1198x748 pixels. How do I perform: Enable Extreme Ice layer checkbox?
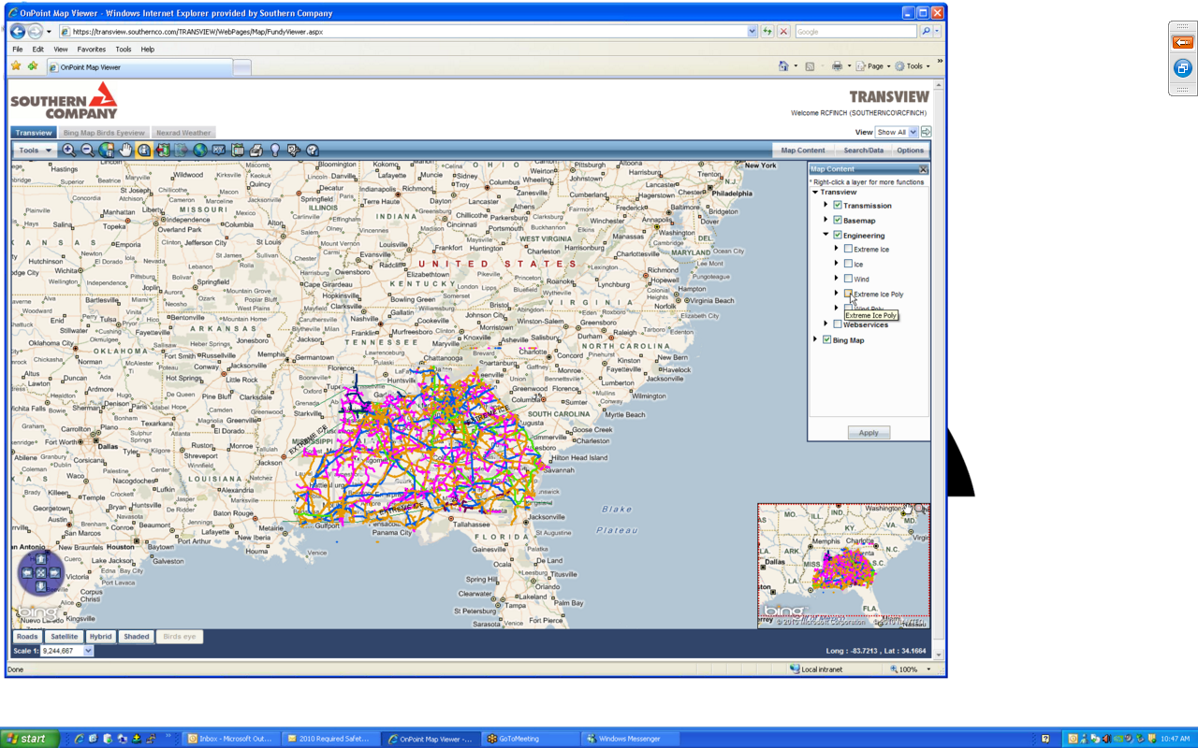coord(848,250)
